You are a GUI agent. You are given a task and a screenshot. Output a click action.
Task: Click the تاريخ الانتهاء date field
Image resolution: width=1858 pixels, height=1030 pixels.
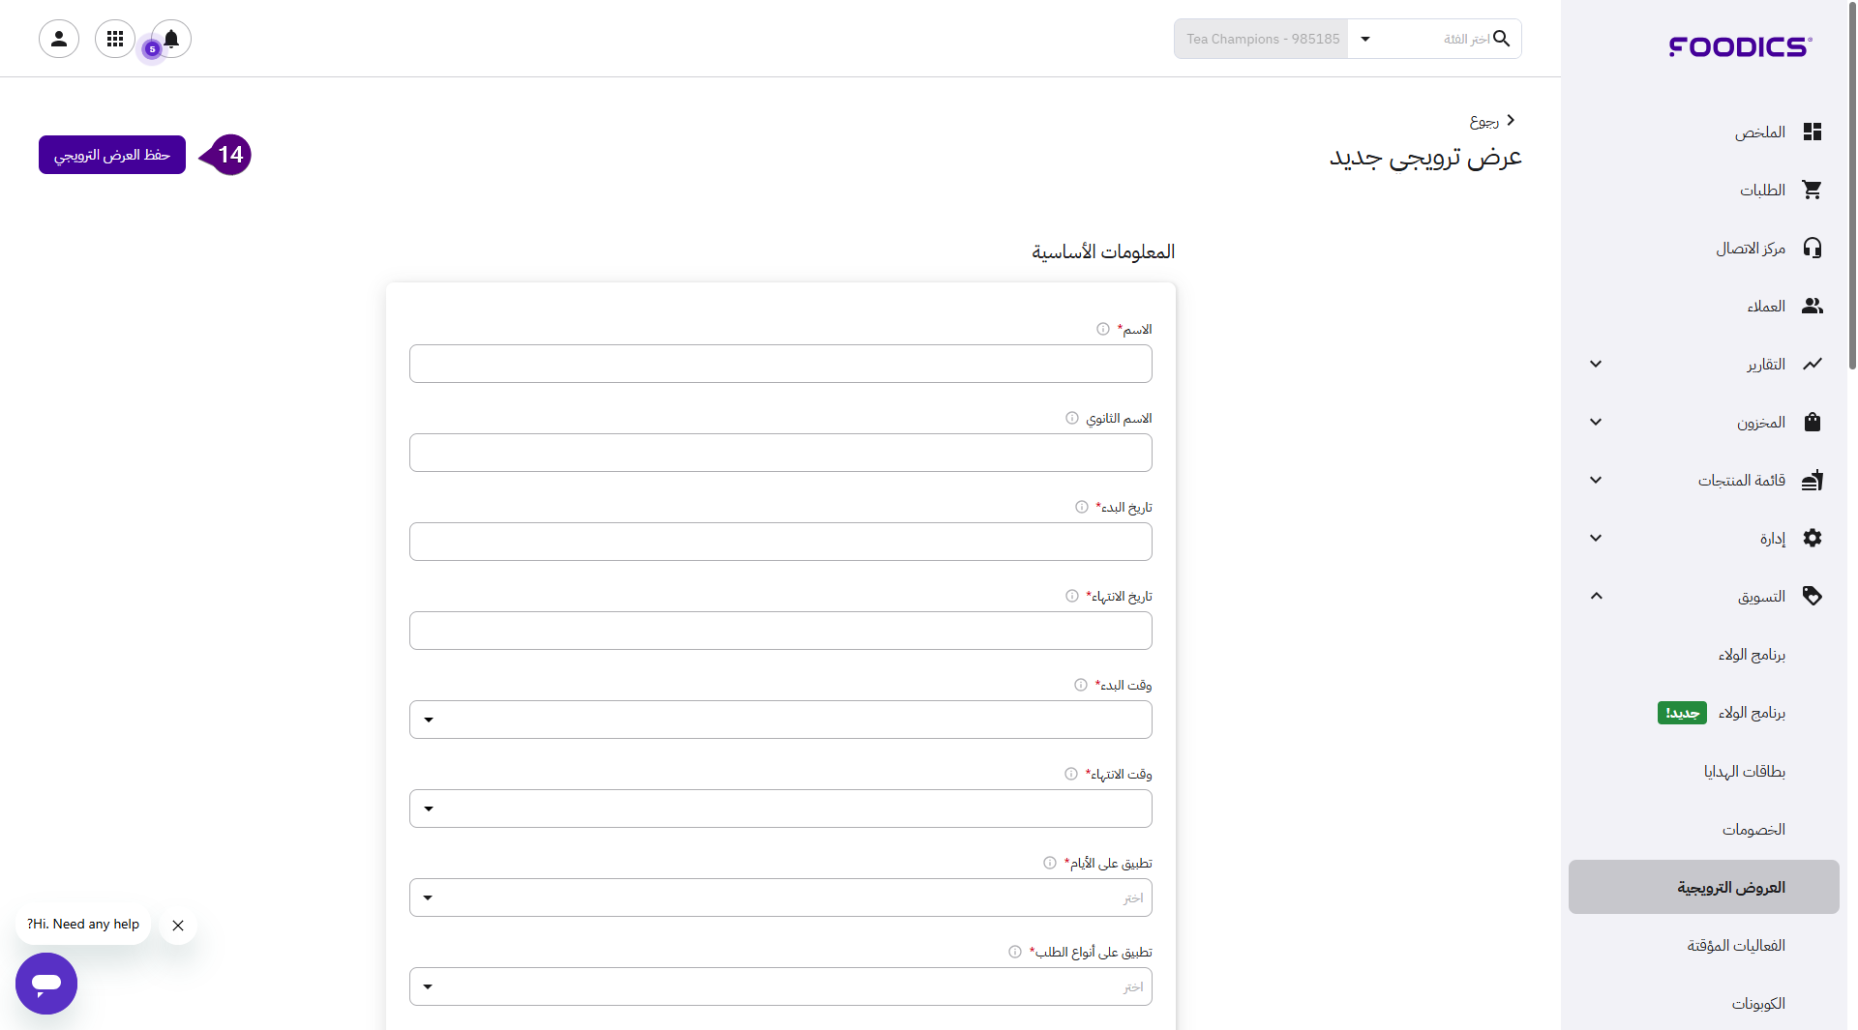tap(780, 631)
